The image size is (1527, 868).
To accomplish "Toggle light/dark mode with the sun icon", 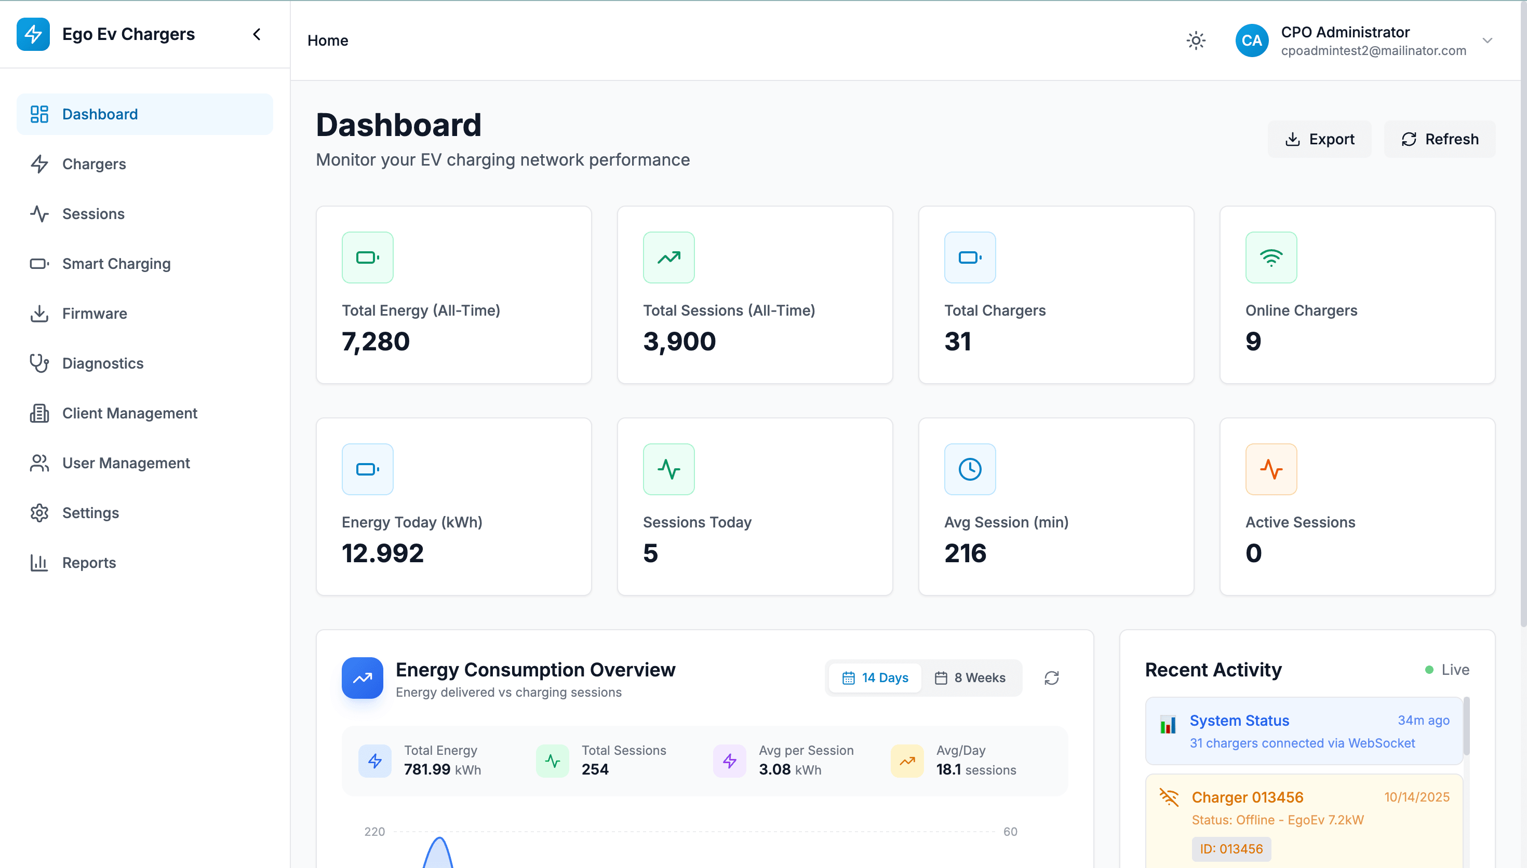I will pos(1196,40).
